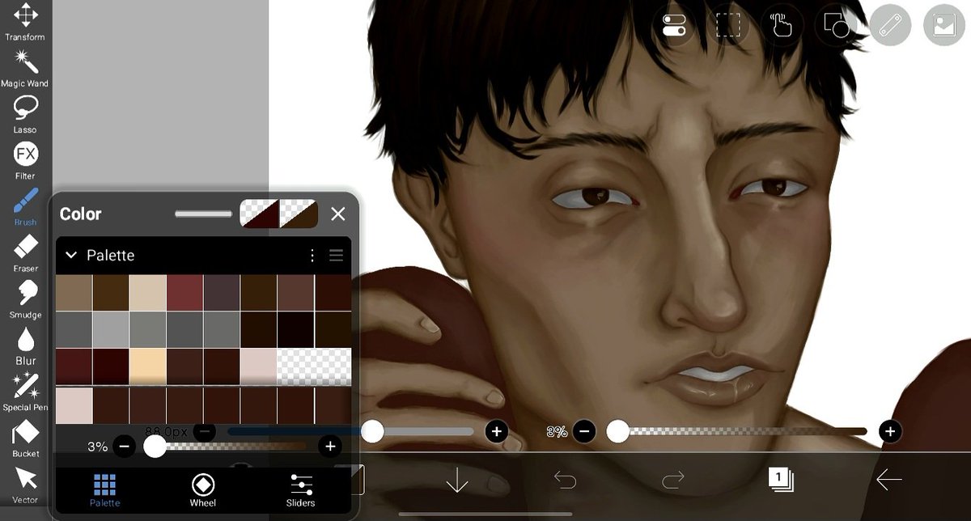Pick the pale yellow palette swatch

(148, 366)
